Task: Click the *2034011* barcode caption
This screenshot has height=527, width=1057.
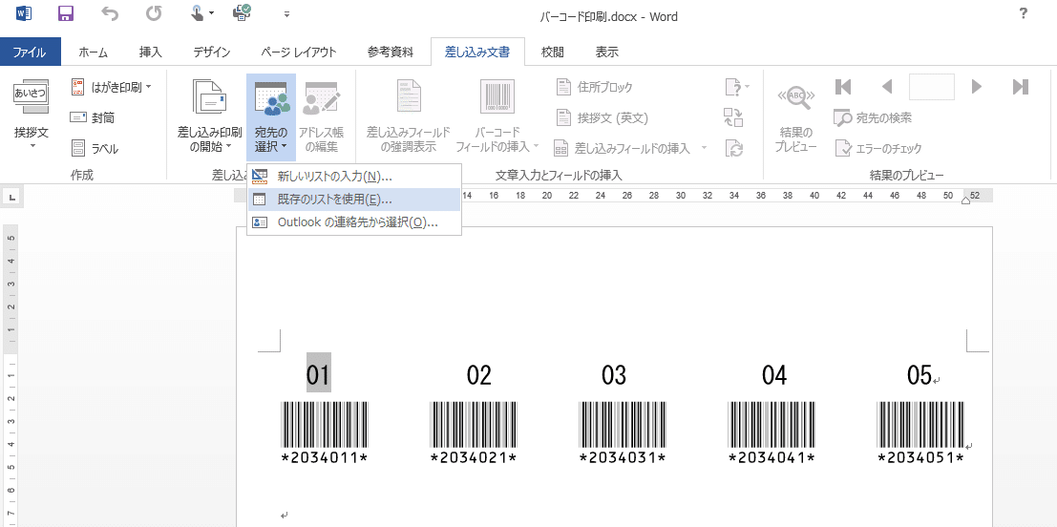Action: coord(325,458)
